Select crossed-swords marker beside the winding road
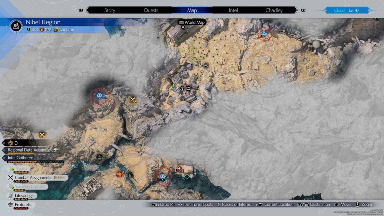Image resolution: width=384 pixels, height=216 pixels. (x=133, y=100)
